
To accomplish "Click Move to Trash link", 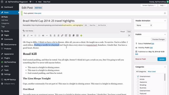I will (x=140, y=59).
